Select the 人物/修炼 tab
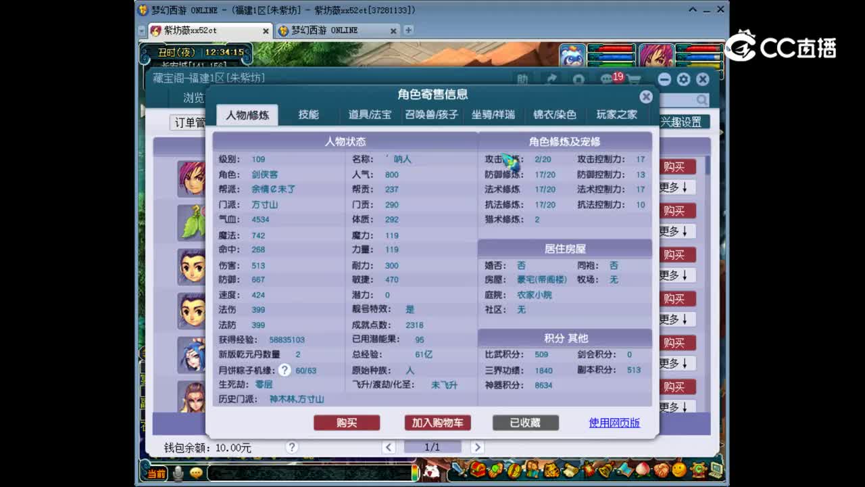The height and width of the screenshot is (487, 865). [247, 115]
